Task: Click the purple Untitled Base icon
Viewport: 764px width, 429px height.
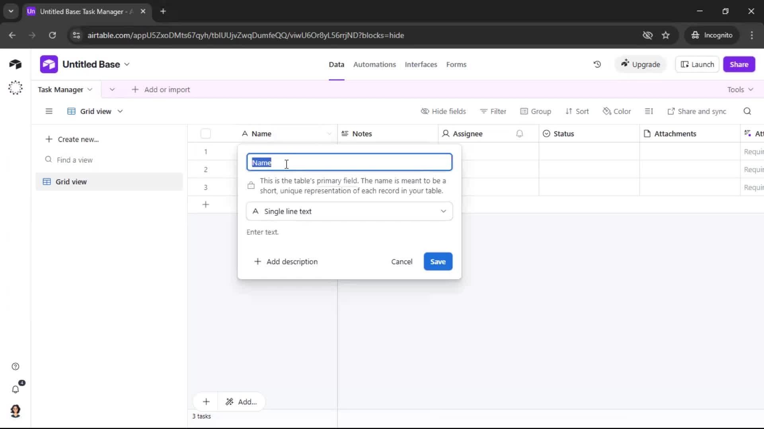Action: (x=49, y=64)
